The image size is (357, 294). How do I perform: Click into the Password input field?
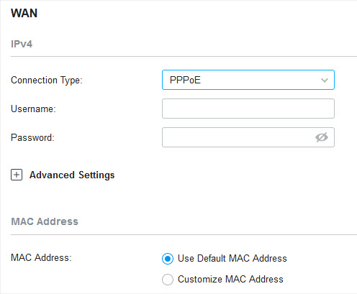(x=248, y=137)
